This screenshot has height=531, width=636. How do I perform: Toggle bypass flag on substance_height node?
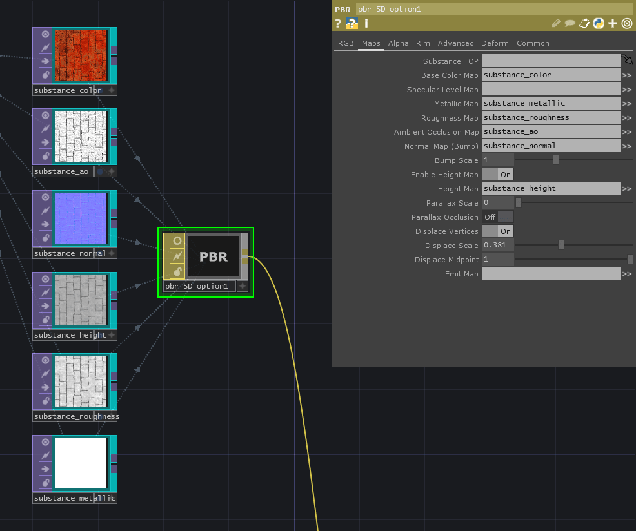(x=45, y=293)
